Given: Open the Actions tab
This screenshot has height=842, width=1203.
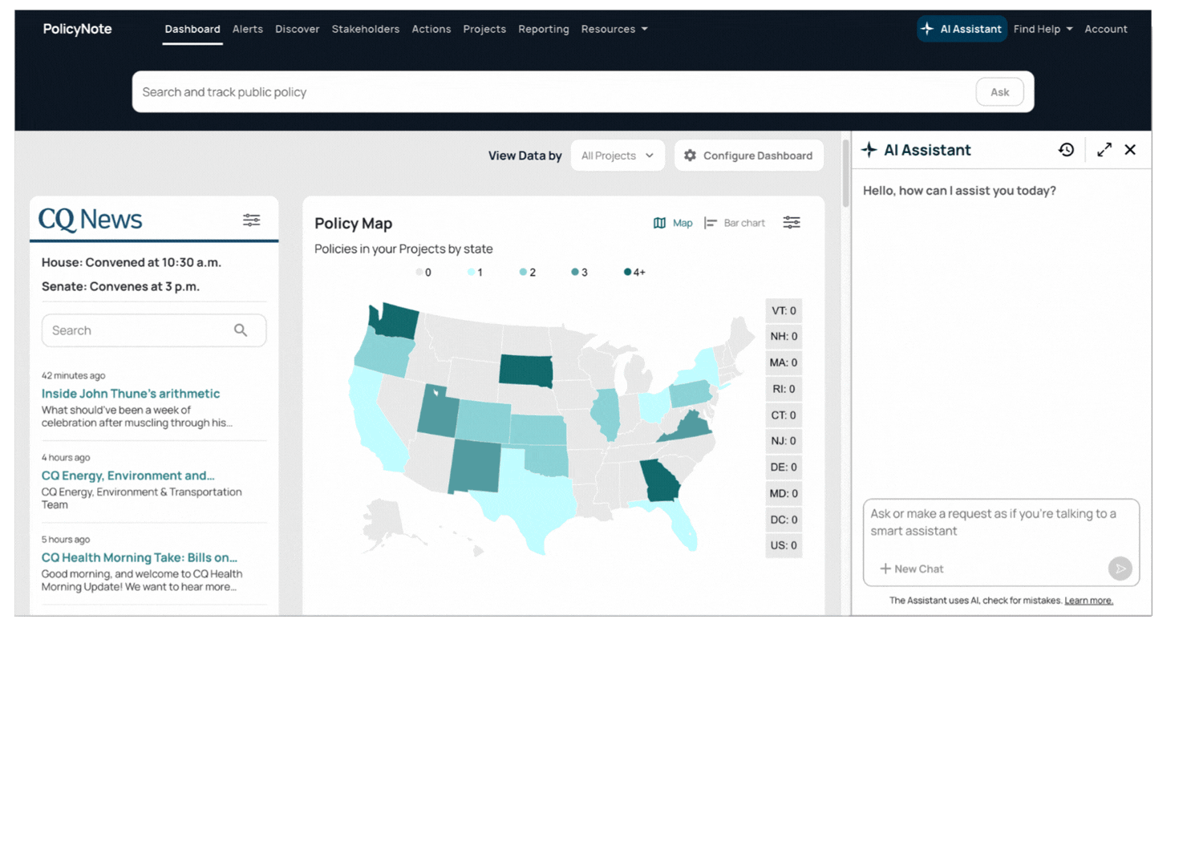Looking at the screenshot, I should [x=431, y=29].
